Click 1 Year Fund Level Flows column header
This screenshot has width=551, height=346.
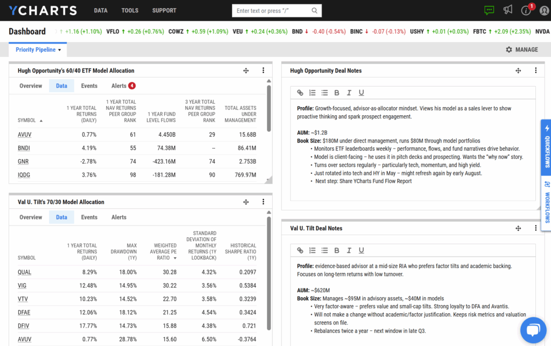pyautogui.click(x=161, y=117)
